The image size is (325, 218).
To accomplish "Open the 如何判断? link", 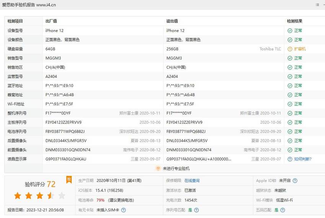I will coord(303,159).
